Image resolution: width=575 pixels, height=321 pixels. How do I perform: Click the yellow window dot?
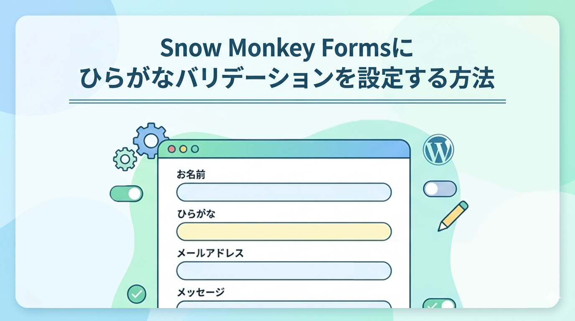(x=183, y=149)
